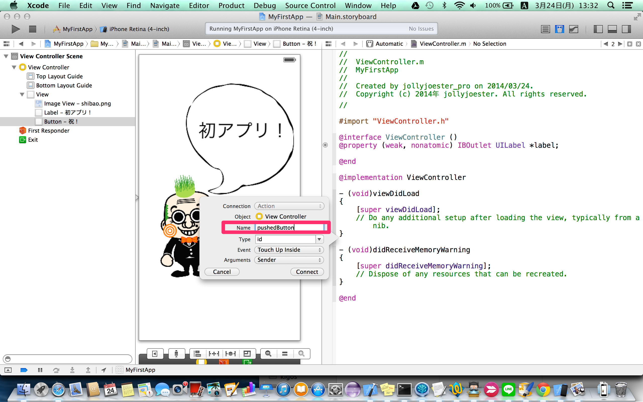This screenshot has width=643, height=402.
Task: Toggle the Debug area bottom panel
Action: tap(612, 29)
